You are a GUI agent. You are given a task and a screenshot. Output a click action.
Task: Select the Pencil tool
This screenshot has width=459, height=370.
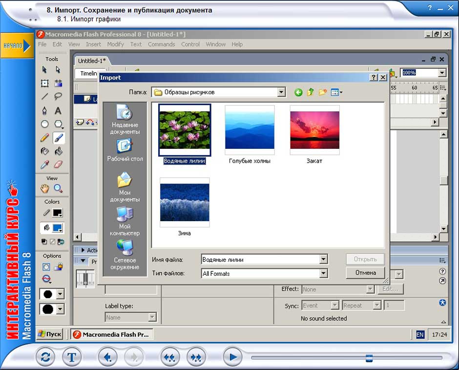[x=44, y=138]
